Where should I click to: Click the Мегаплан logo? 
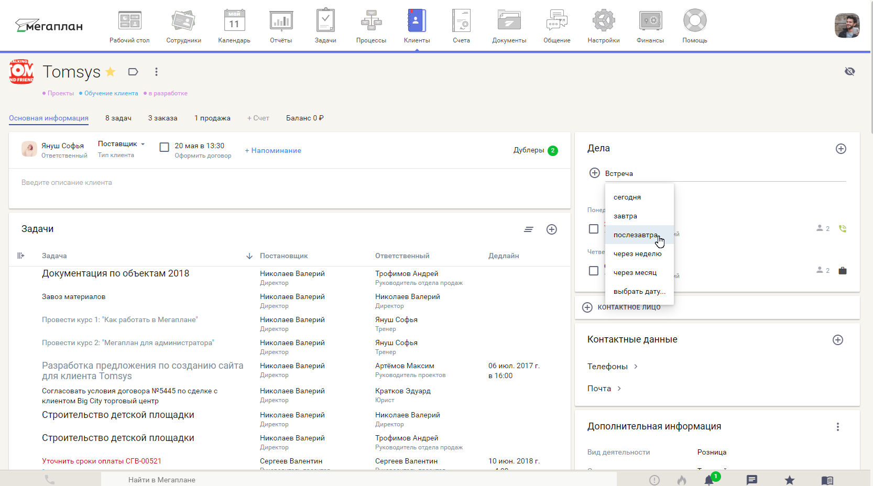coord(49,26)
